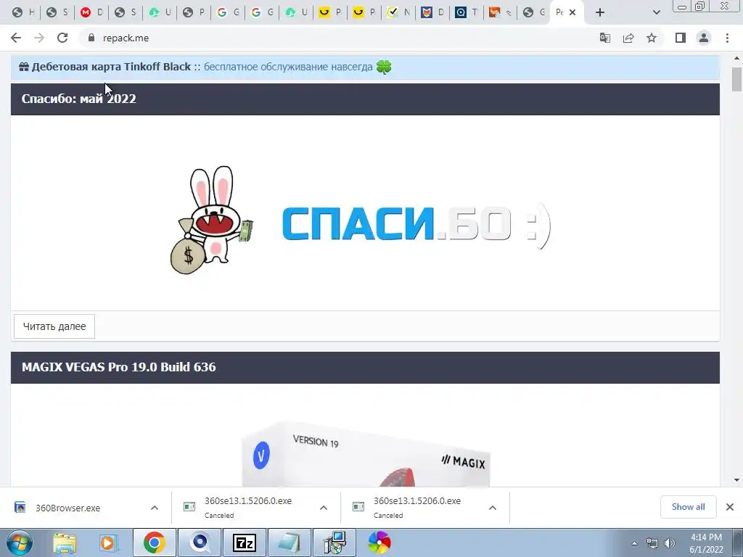Image resolution: width=743 pixels, height=557 pixels.
Task: Switch to the checkmark icon N tab
Action: (x=399, y=12)
